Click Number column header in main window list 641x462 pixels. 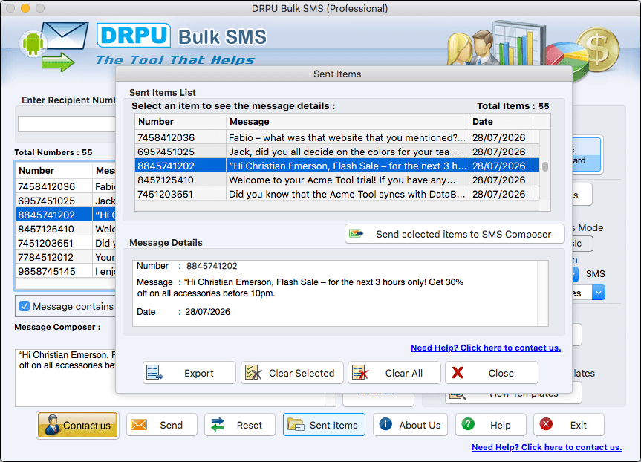point(53,171)
